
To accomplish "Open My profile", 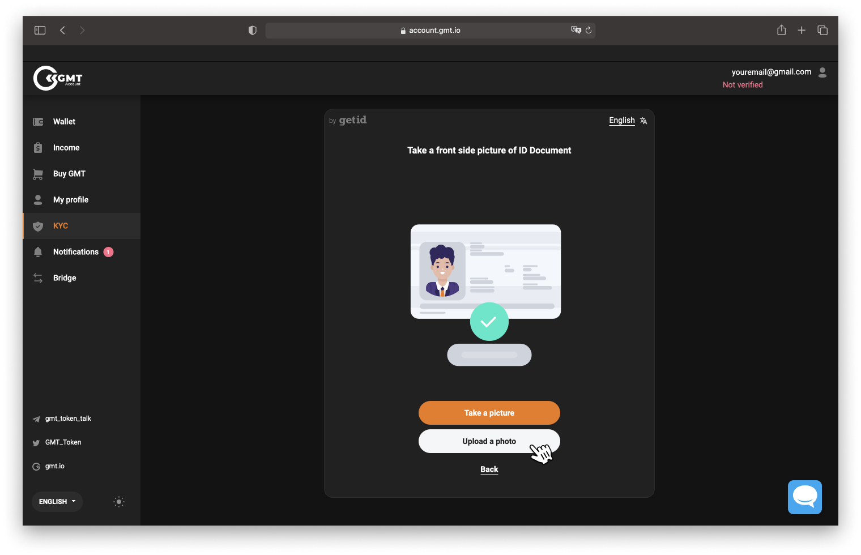I will click(82, 200).
